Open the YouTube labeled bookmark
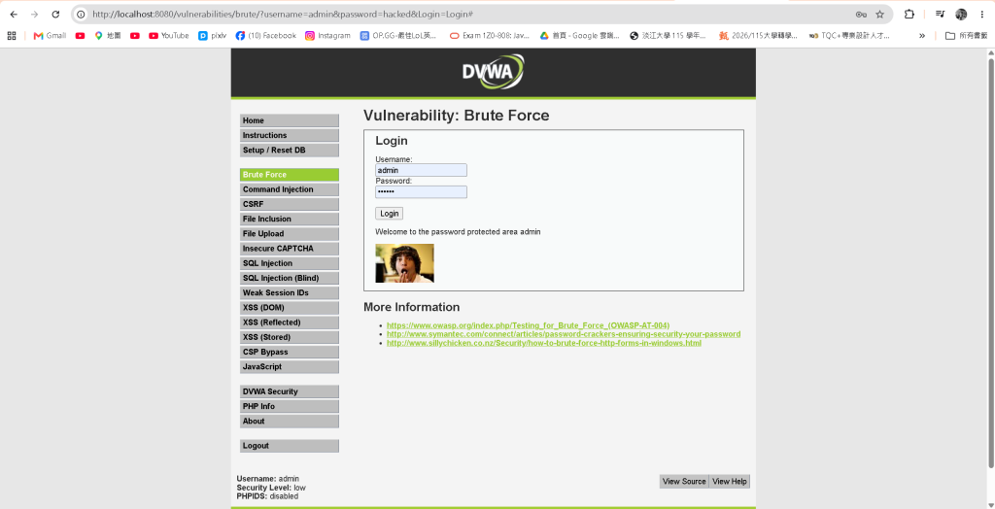Image resolution: width=995 pixels, height=509 pixels. pos(169,36)
